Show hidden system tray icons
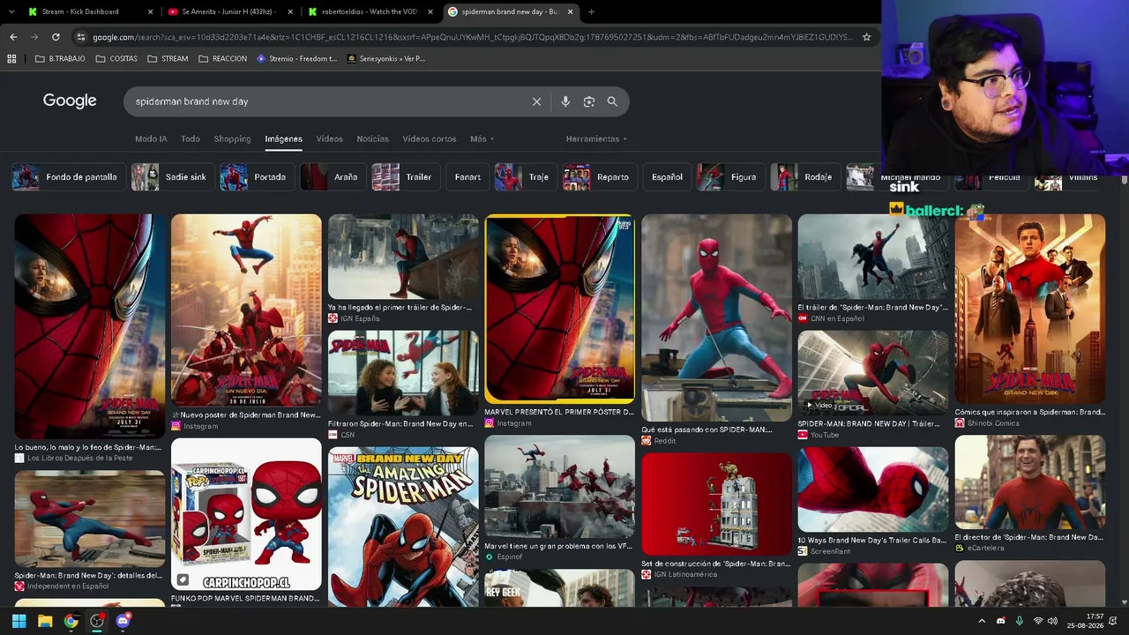Screen dimensions: 1129x635 point(982,621)
